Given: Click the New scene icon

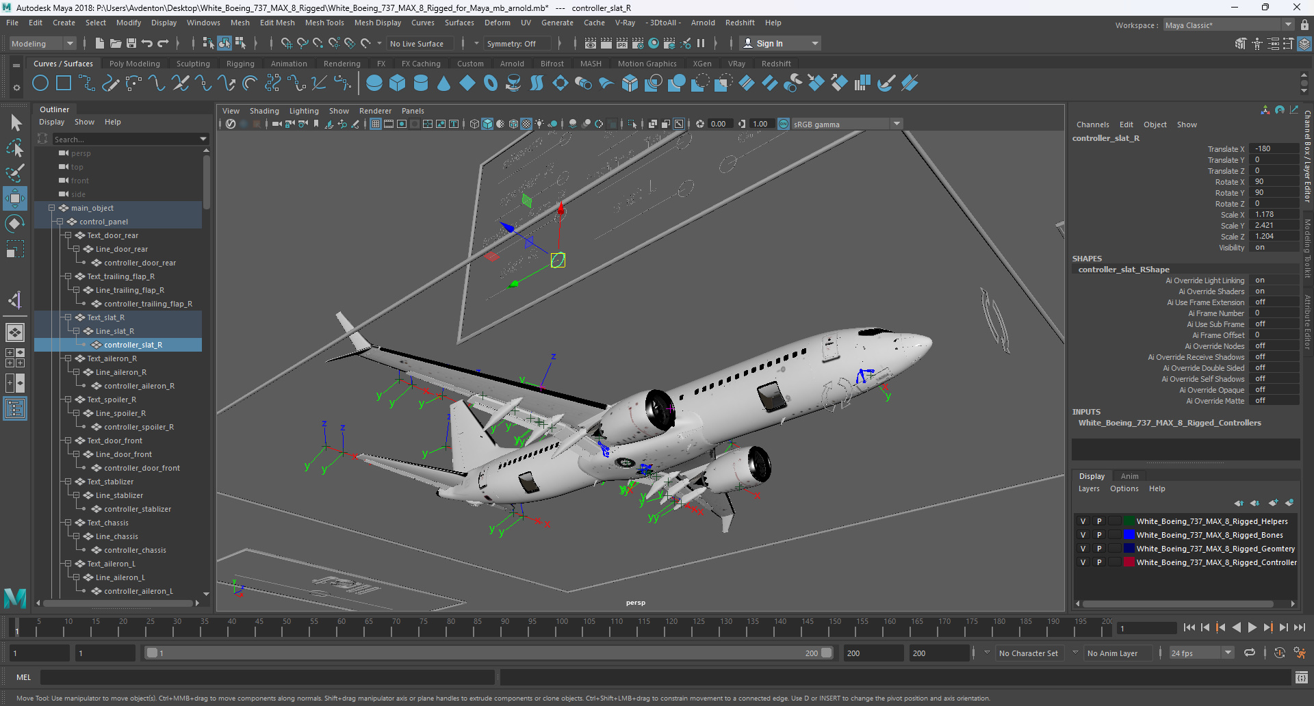Looking at the screenshot, I should pos(100,44).
